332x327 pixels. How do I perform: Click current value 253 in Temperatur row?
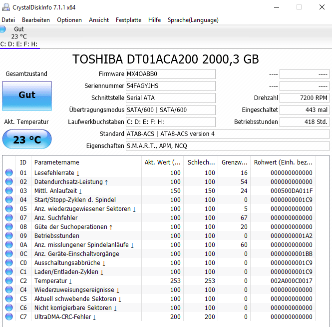pos(175,281)
